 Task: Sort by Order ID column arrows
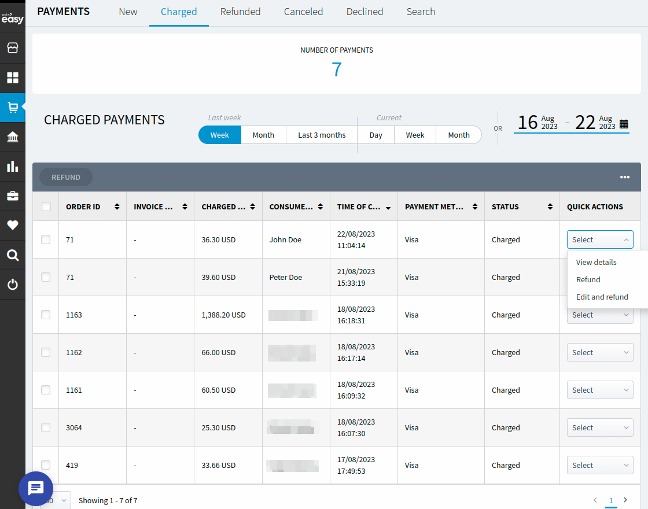point(117,206)
